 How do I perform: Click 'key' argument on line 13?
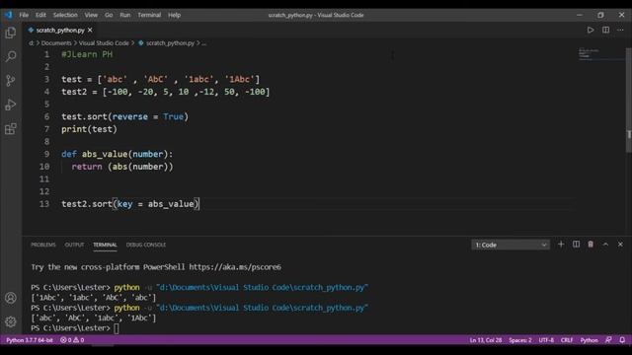click(x=125, y=204)
